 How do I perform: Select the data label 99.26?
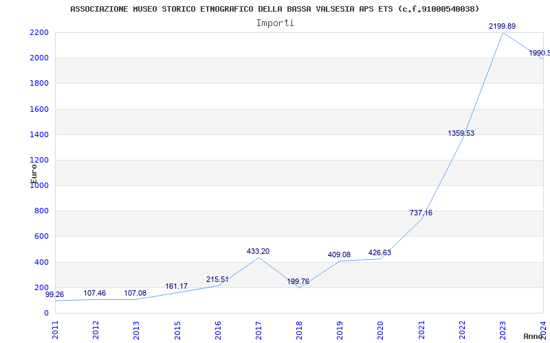(x=55, y=295)
